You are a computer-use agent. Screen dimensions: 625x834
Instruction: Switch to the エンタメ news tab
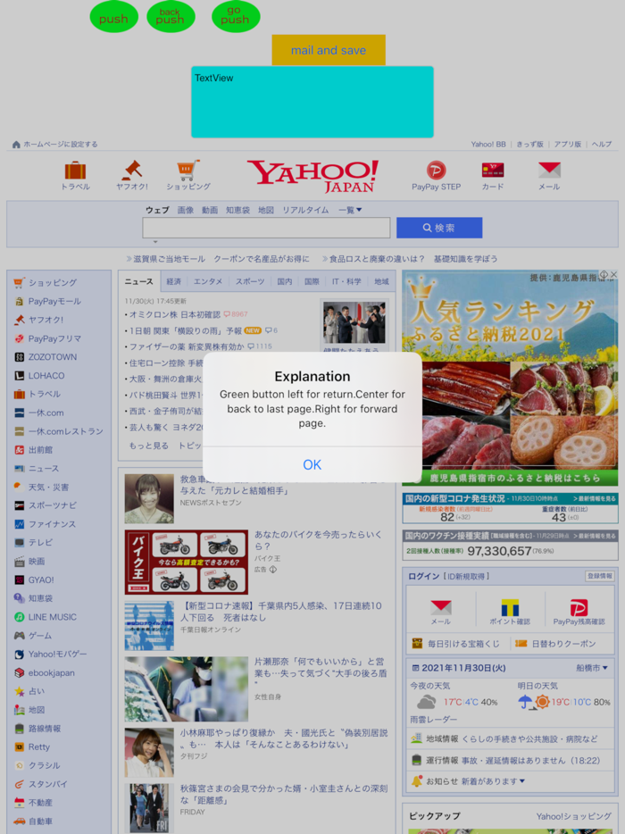pyautogui.click(x=208, y=281)
